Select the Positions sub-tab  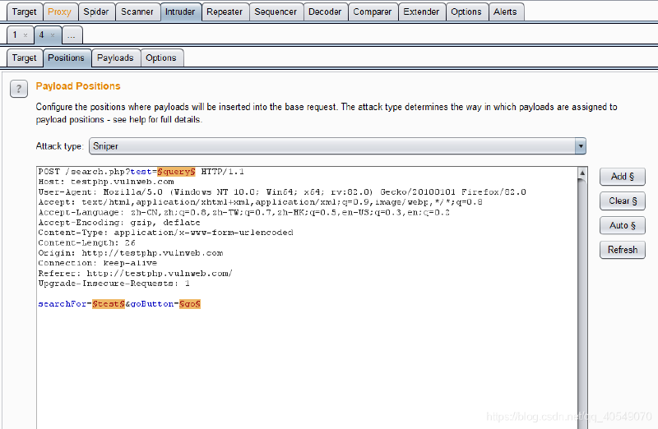click(67, 58)
